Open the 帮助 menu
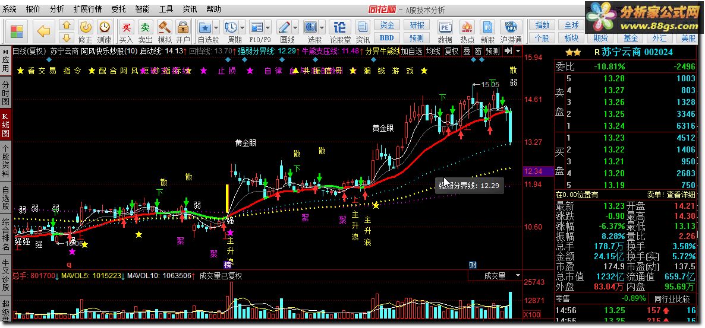 pos(213,9)
